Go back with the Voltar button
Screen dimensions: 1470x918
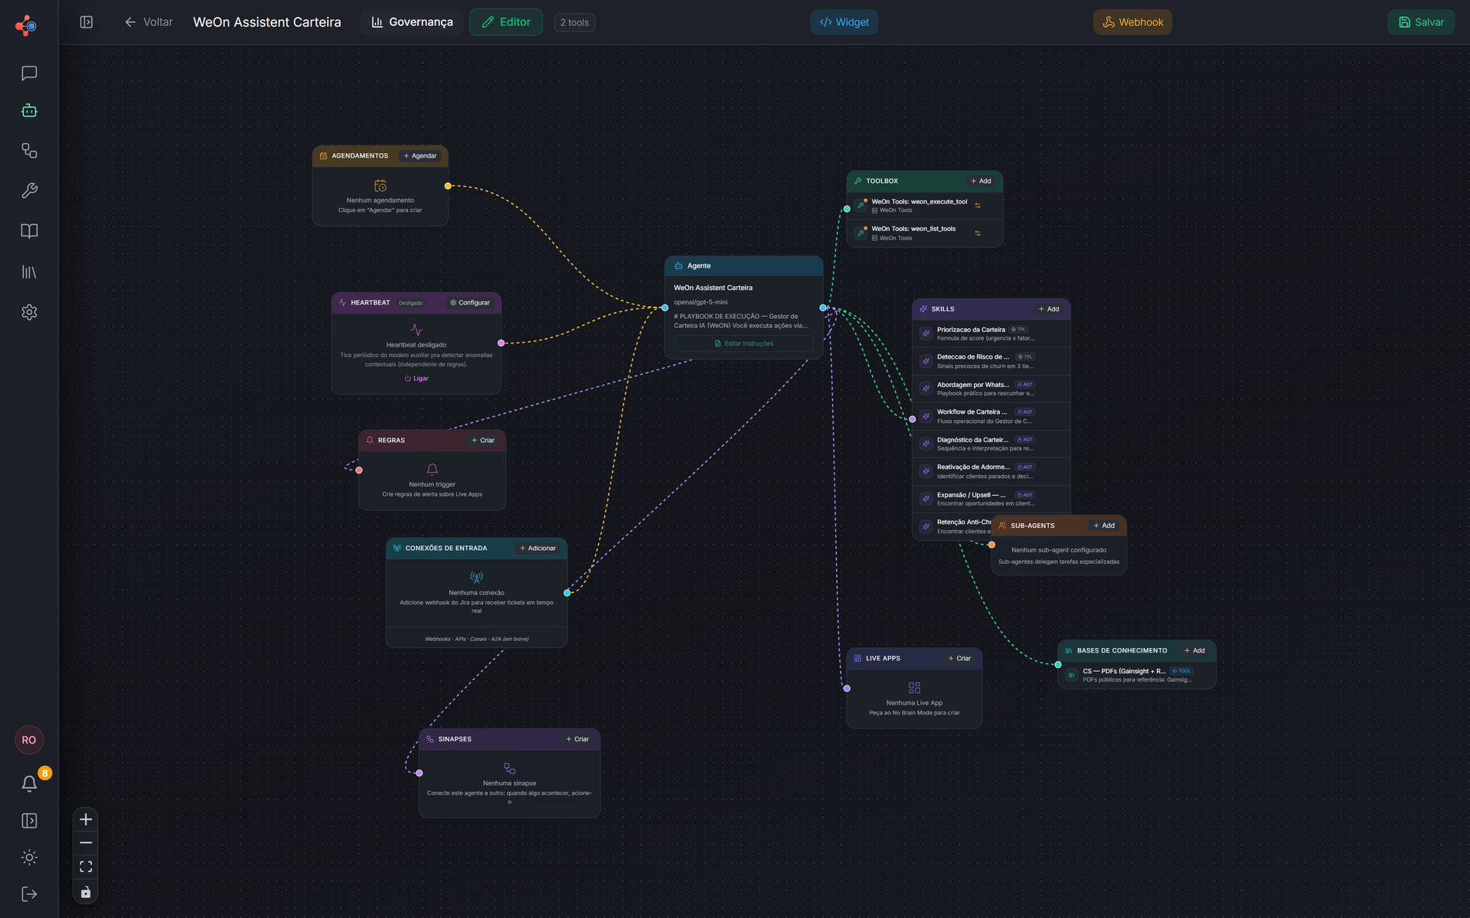[149, 22]
